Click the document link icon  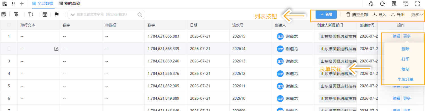[394, 4]
